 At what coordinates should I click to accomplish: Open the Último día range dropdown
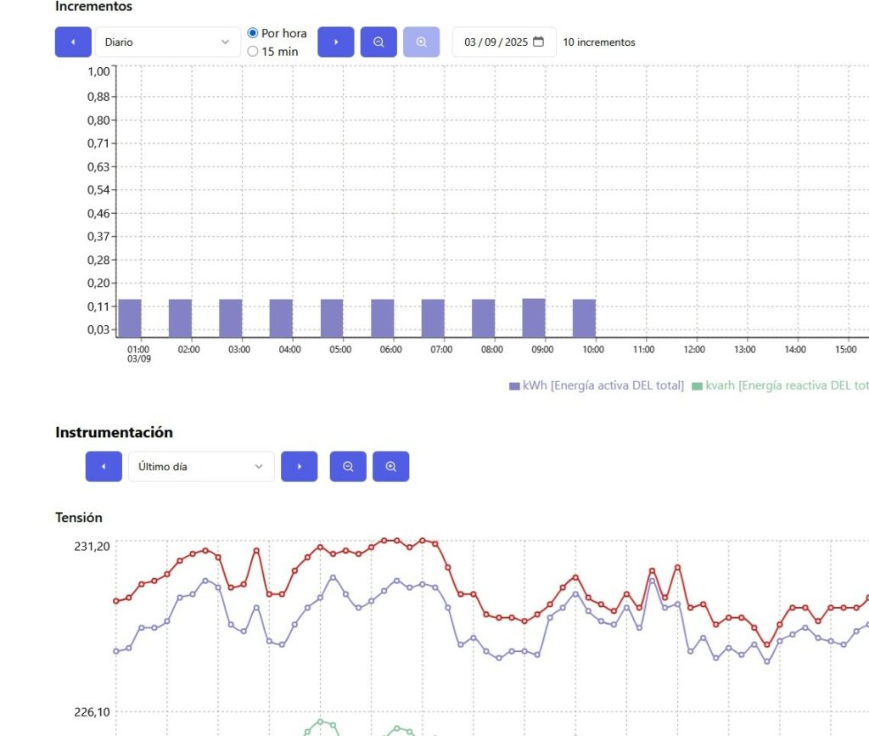click(x=201, y=466)
